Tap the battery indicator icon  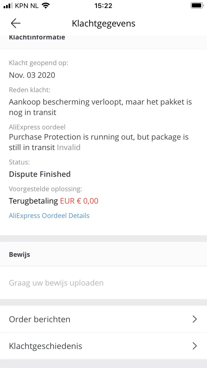pyautogui.click(x=197, y=6)
